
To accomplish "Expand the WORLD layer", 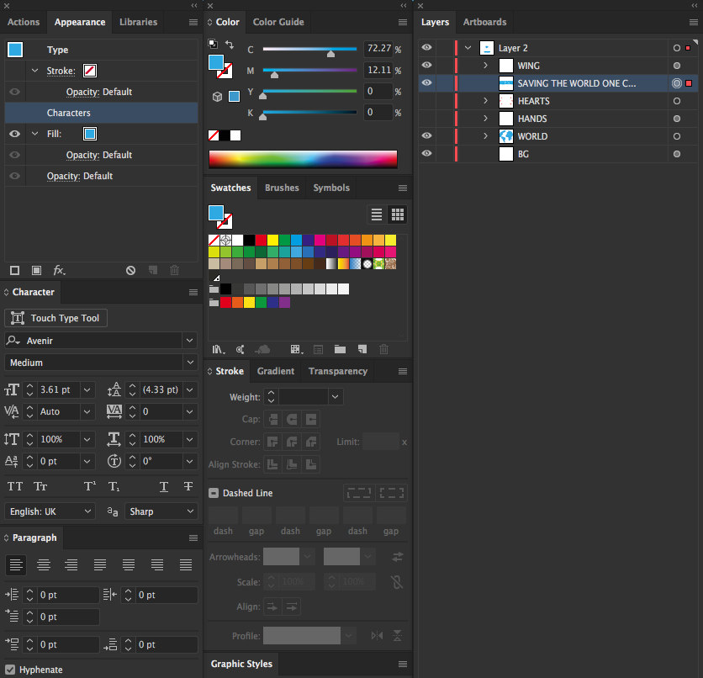I will pos(484,135).
